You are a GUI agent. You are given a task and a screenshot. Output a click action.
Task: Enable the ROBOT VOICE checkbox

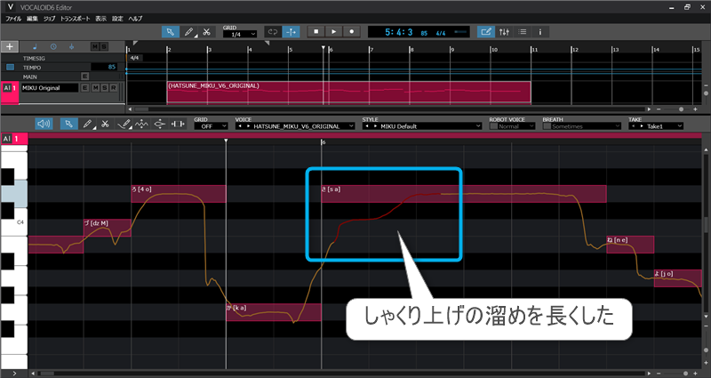pyautogui.click(x=493, y=126)
